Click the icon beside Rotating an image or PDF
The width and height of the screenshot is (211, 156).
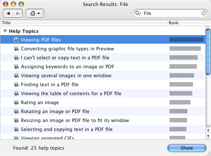[x=16, y=111]
